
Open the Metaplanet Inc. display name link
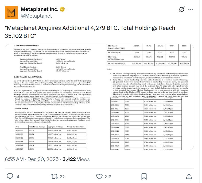(39, 9)
